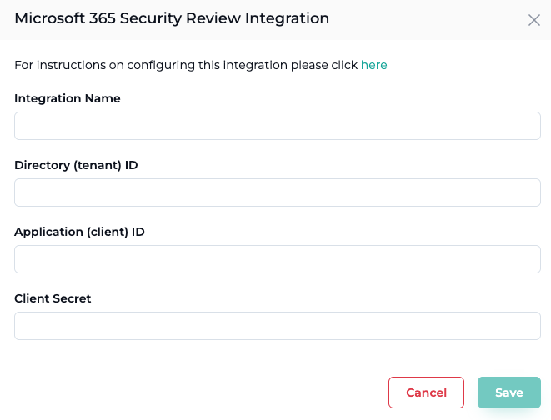
Task: Click the dialog title 'Microsoft 365 Security Review Integration'
Action: pos(172,18)
